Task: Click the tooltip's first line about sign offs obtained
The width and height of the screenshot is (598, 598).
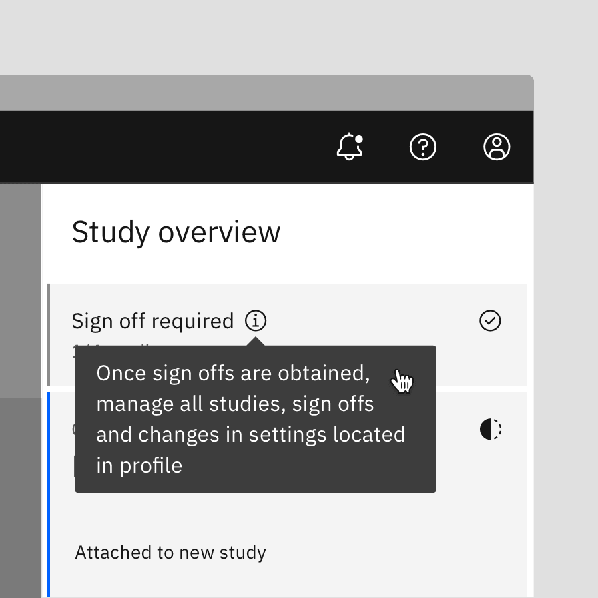Action: pos(233,373)
